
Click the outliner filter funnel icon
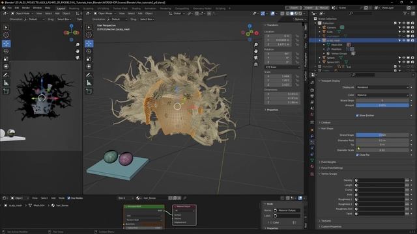coord(405,13)
